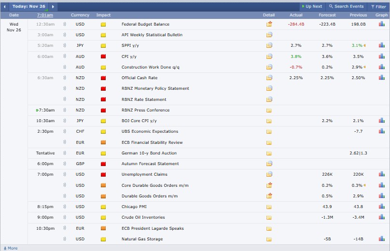Expand detail folder for Core Durable Goods Orders

click(x=269, y=185)
